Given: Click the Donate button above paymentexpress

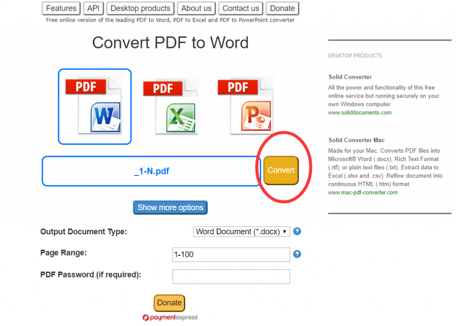Looking at the screenshot, I should click(x=169, y=303).
